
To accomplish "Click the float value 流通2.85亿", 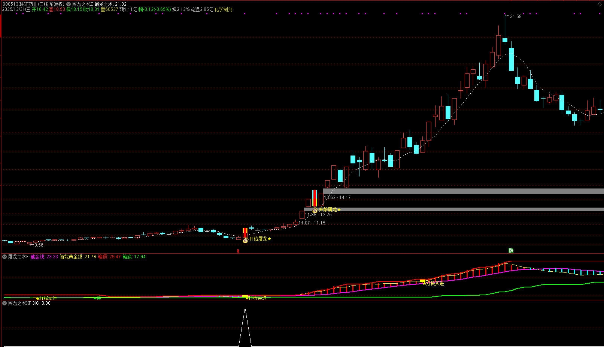I will coord(202,9).
